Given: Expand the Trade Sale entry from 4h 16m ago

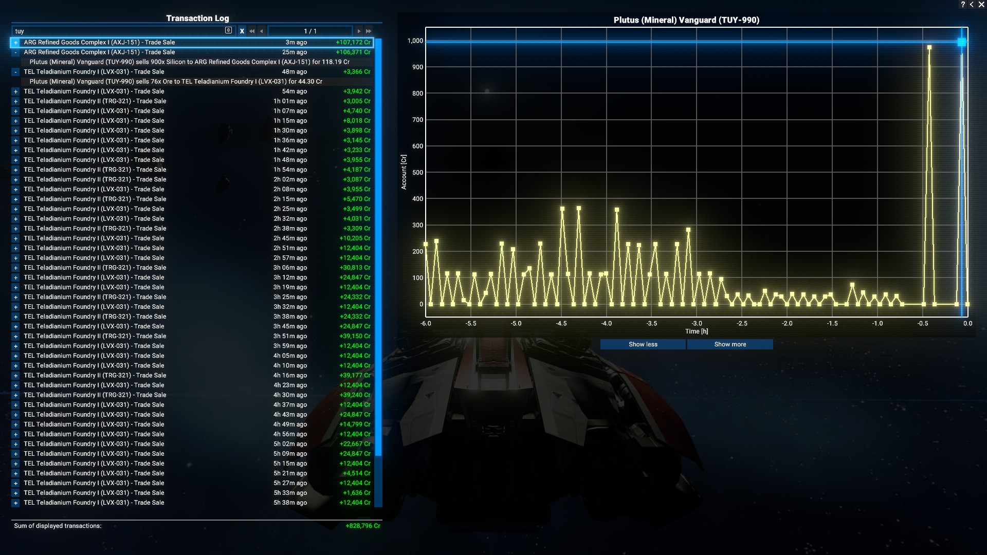Looking at the screenshot, I should click(x=15, y=376).
